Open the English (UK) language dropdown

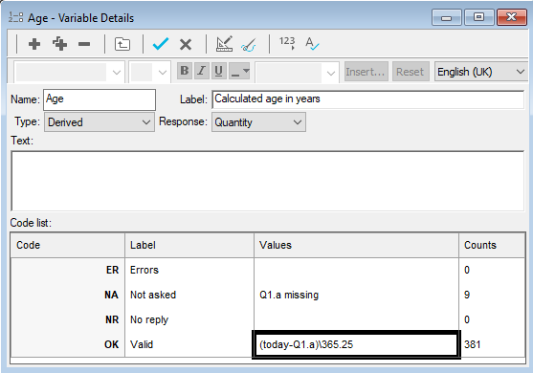(481, 72)
